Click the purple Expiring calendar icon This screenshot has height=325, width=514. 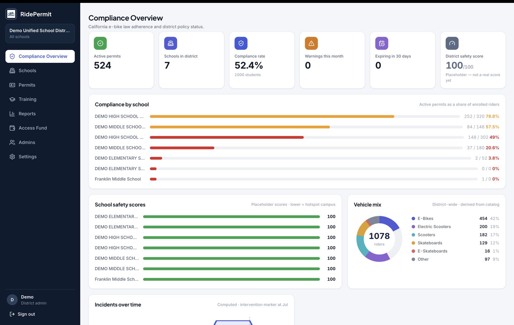(382, 43)
